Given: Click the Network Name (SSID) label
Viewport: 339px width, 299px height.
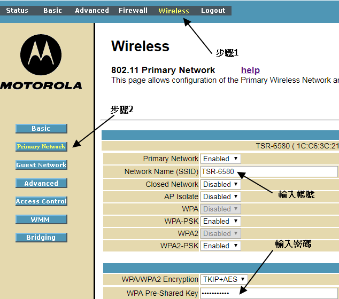Looking at the screenshot, I should pos(161,171).
